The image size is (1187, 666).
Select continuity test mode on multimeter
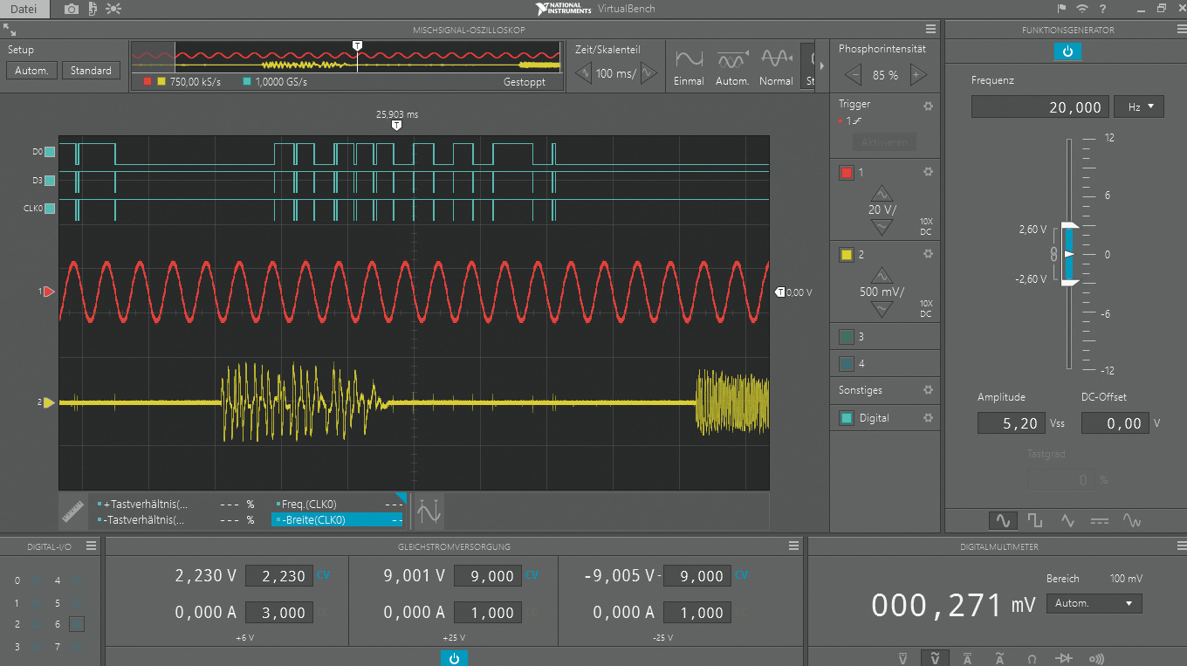(x=1095, y=658)
